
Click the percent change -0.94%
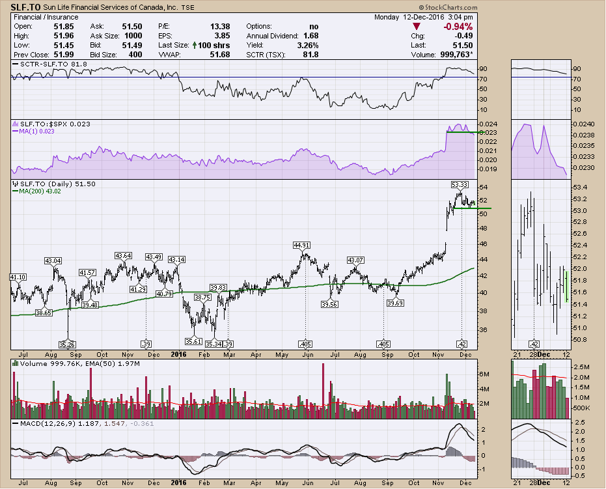[x=458, y=27]
